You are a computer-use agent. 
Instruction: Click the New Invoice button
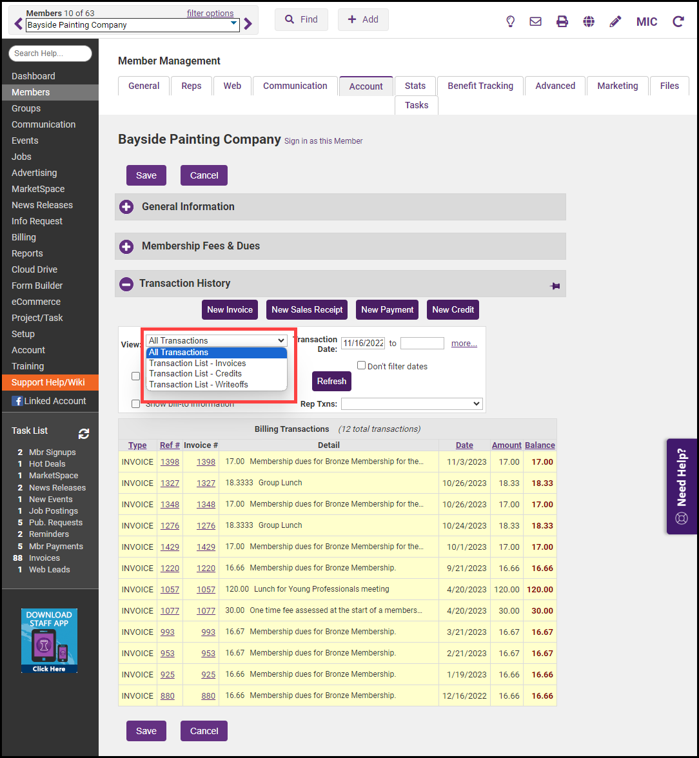point(230,309)
